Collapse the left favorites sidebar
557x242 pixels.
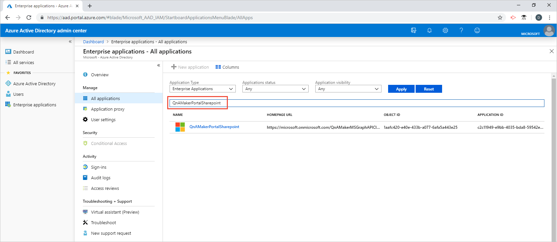(70, 42)
